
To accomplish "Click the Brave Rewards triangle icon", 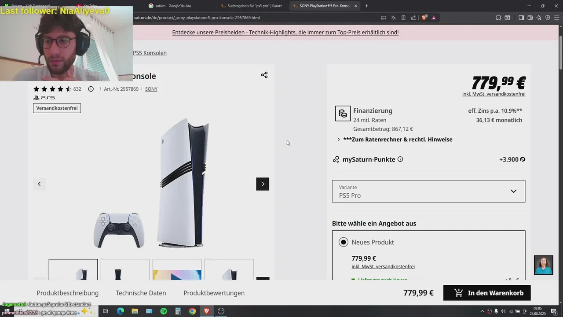I will coord(434,18).
